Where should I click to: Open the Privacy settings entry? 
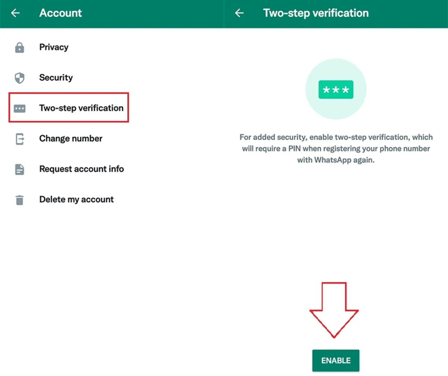[x=53, y=47]
